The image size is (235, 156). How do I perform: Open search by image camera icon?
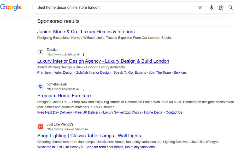click(x=221, y=8)
